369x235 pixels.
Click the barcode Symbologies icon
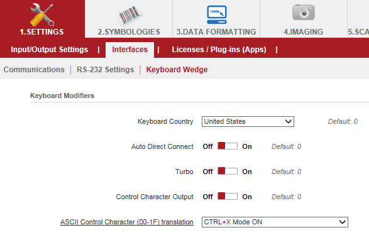pos(129,14)
